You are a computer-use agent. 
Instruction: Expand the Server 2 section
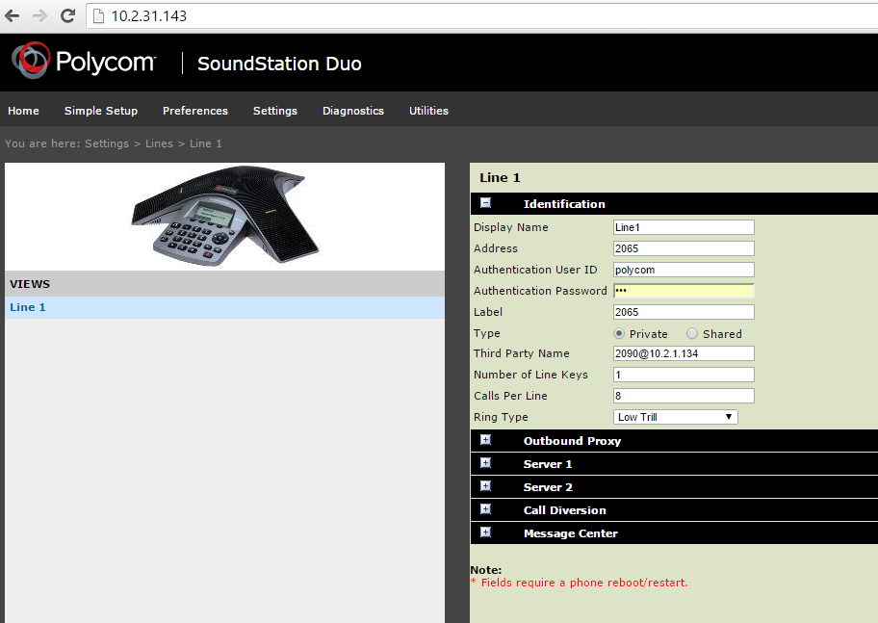485,486
